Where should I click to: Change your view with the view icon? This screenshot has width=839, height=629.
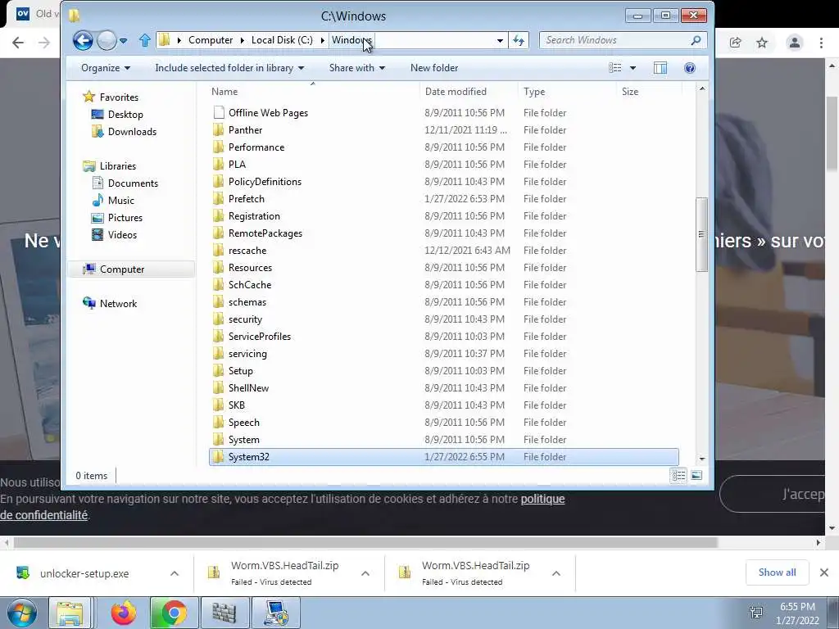click(x=615, y=68)
